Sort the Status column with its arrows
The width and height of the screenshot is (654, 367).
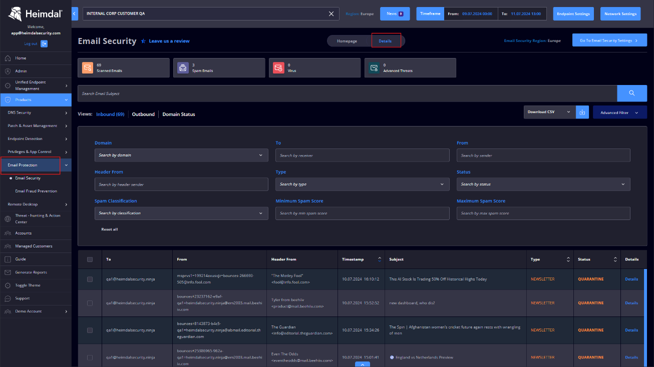click(615, 259)
